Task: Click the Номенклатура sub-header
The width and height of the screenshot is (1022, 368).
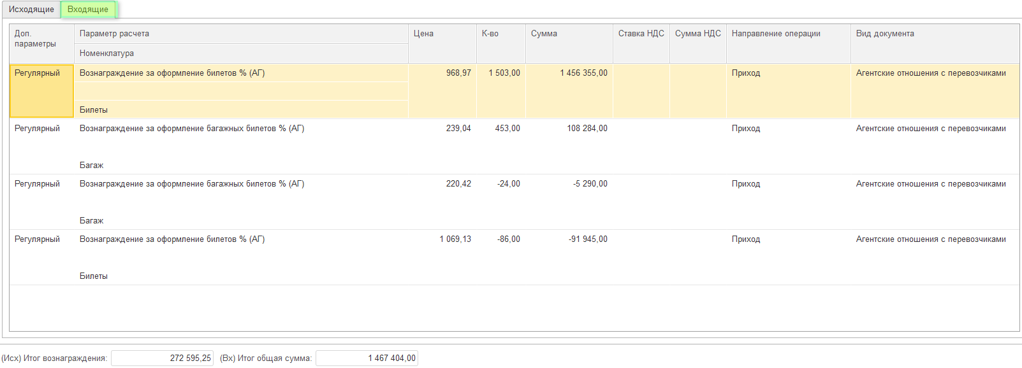Action: 241,53
